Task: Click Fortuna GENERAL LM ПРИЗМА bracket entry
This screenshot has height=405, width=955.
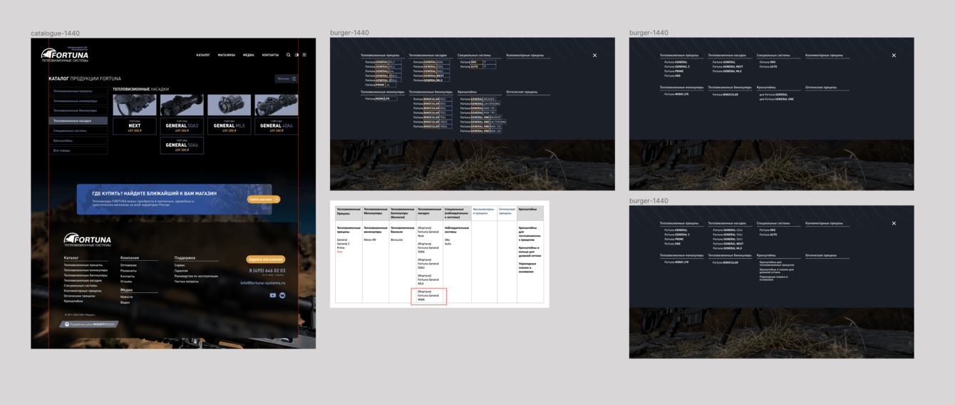Action: (481, 103)
